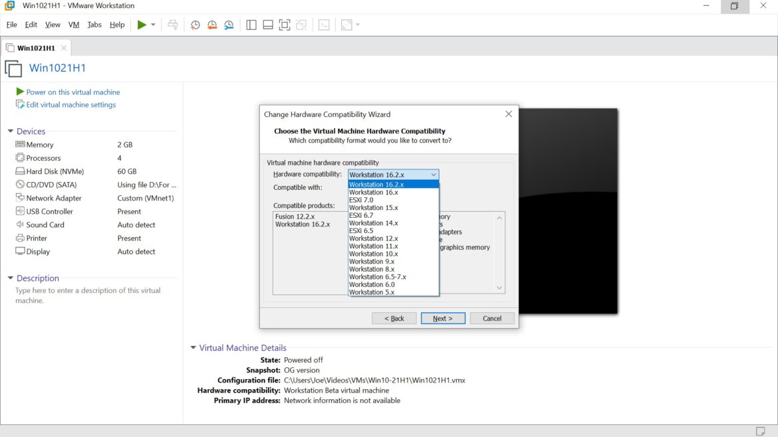Open Edit virtual machine settings
The image size is (778, 437).
(x=69, y=104)
